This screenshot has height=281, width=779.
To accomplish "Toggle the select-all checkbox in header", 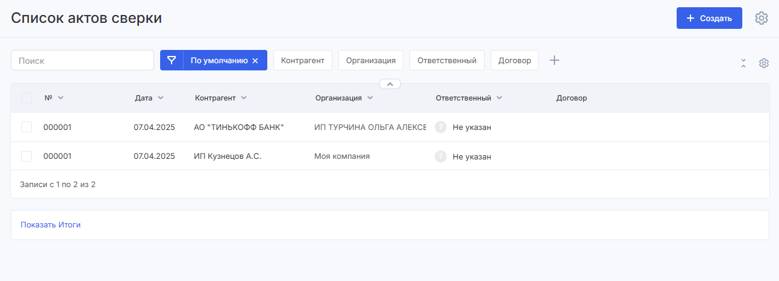I will 26,98.
